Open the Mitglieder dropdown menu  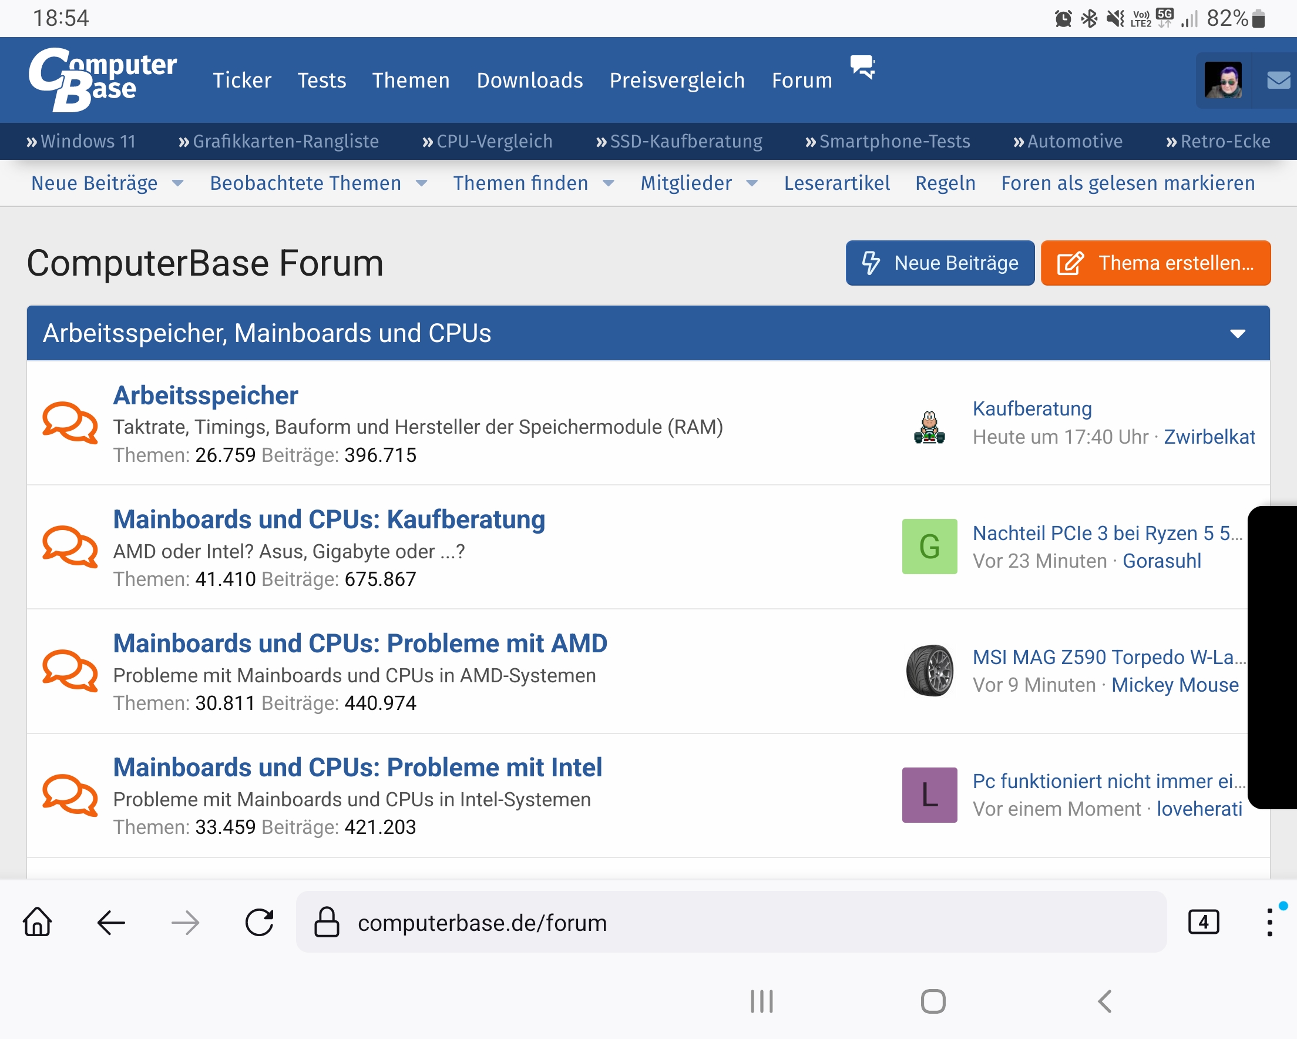(x=687, y=183)
